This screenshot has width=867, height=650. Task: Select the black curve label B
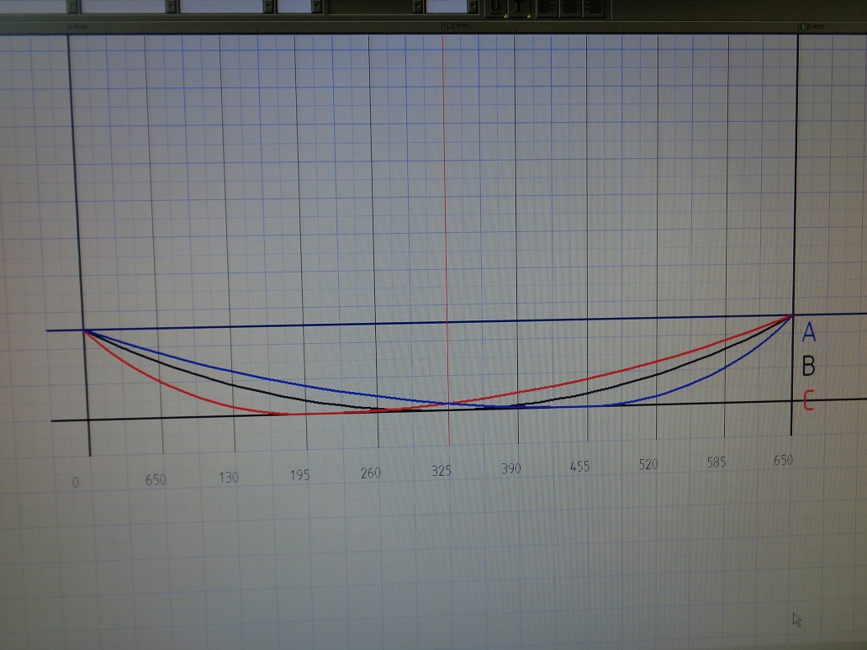tap(809, 366)
